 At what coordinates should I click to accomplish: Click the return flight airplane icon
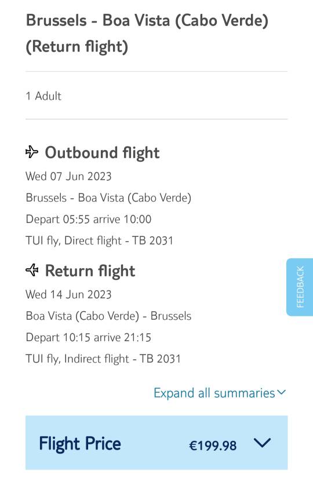coord(32,270)
